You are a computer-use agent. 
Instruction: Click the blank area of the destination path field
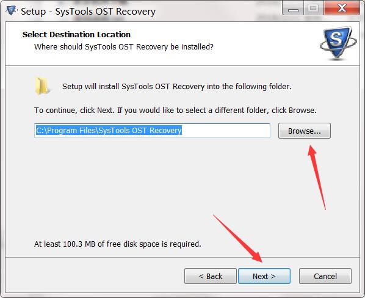coord(226,131)
